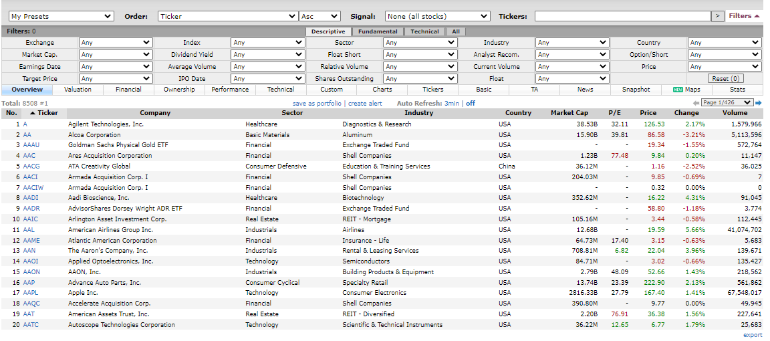Open the Asc sort direction dropdown
The height and width of the screenshot is (341, 770).
pyautogui.click(x=319, y=16)
